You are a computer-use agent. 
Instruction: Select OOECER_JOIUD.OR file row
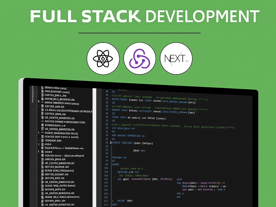point(55,159)
